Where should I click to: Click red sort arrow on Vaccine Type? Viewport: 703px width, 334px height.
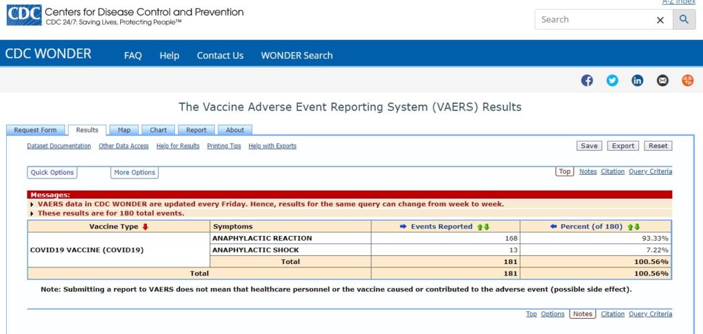(146, 226)
